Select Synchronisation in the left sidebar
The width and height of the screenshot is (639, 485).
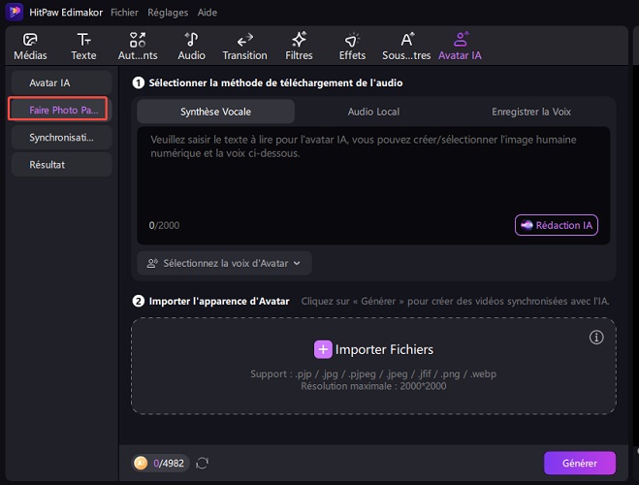pos(61,137)
